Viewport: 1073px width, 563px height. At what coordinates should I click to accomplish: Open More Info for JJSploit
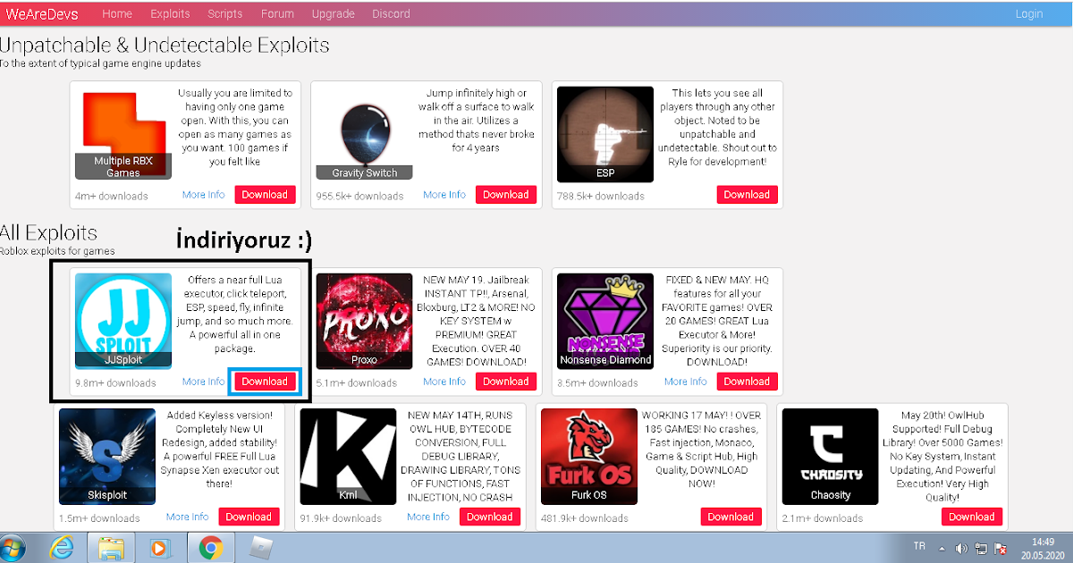204,382
